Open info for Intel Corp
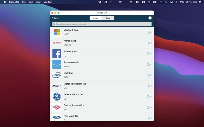 pyautogui.click(x=148, y=75)
